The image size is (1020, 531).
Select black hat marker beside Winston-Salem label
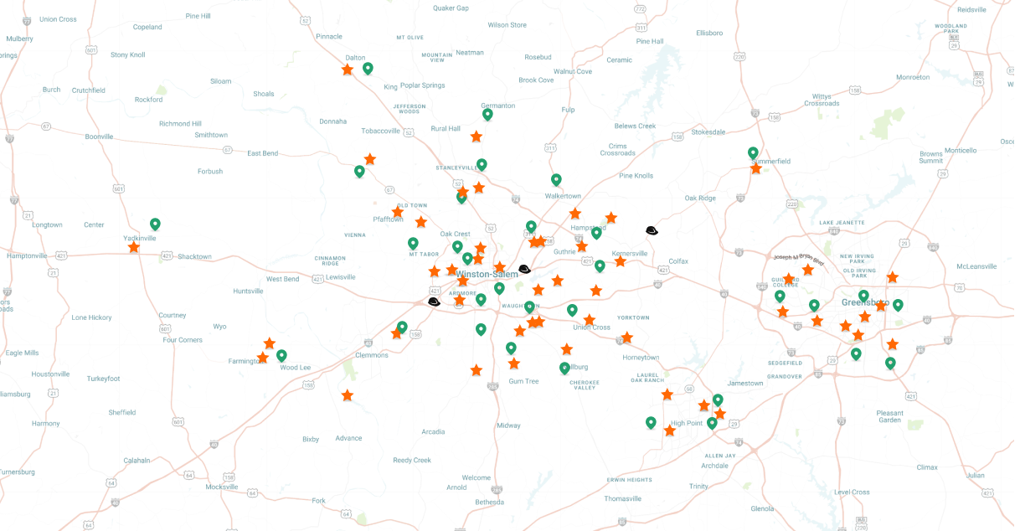[x=524, y=269]
